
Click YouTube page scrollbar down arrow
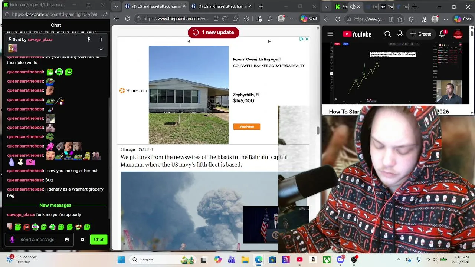pyautogui.click(x=472, y=112)
